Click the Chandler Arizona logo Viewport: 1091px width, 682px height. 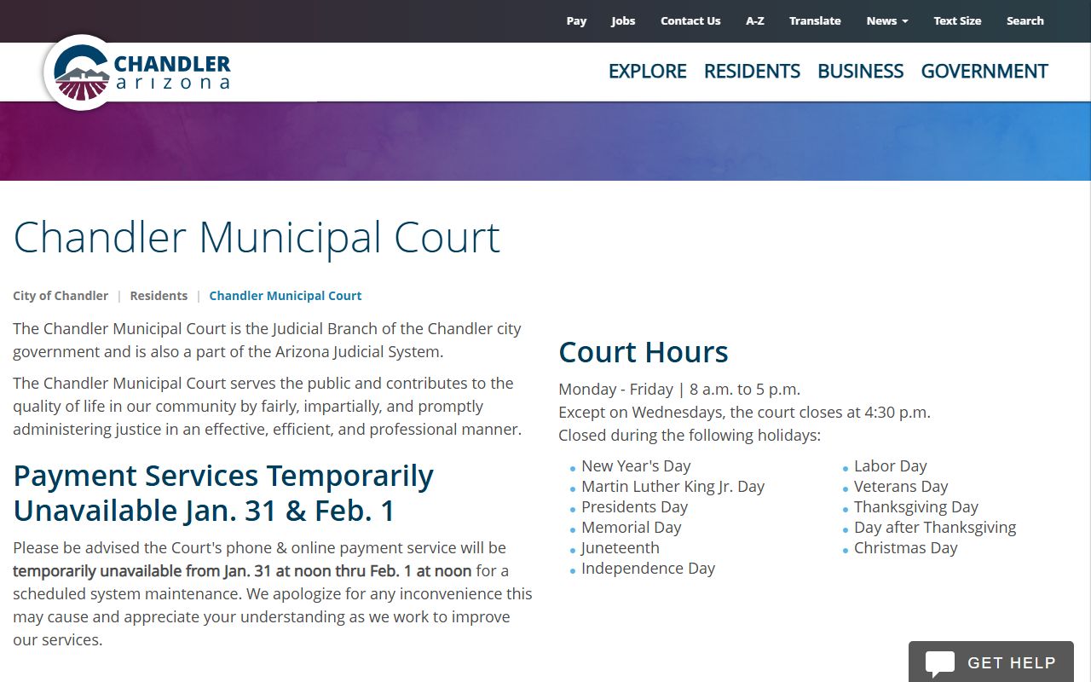pyautogui.click(x=138, y=72)
